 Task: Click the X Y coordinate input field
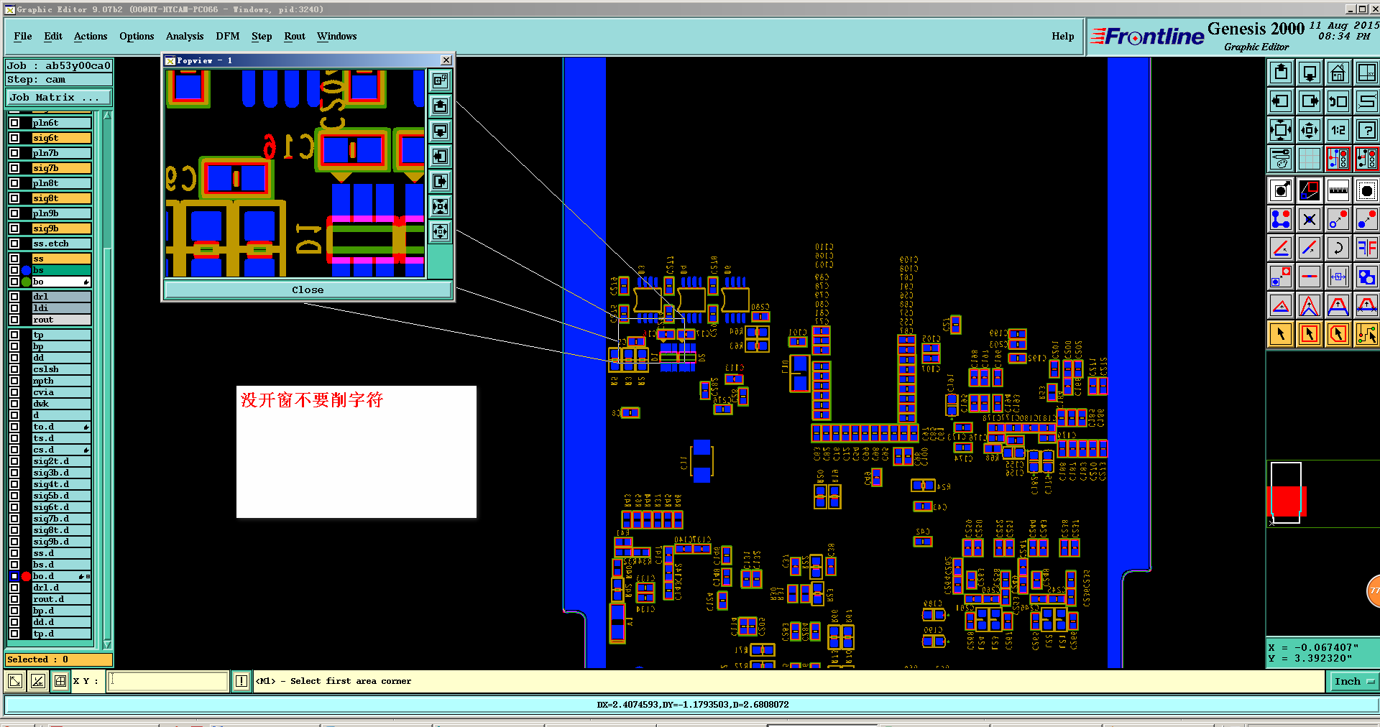tap(168, 681)
